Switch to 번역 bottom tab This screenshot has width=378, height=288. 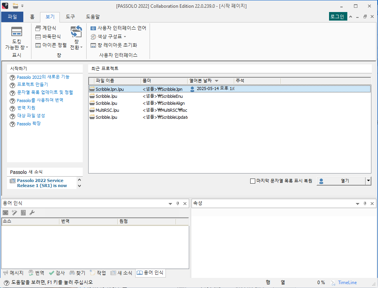36,273
